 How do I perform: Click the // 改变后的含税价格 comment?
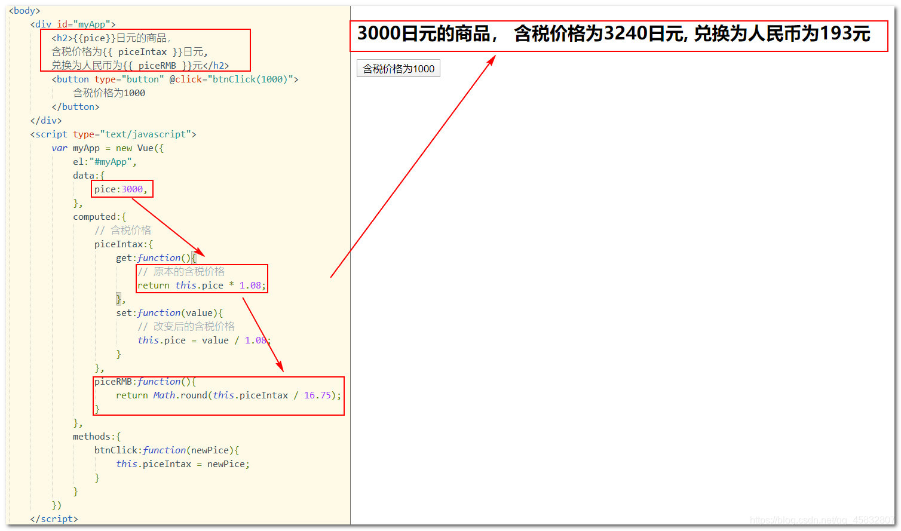pos(186,327)
